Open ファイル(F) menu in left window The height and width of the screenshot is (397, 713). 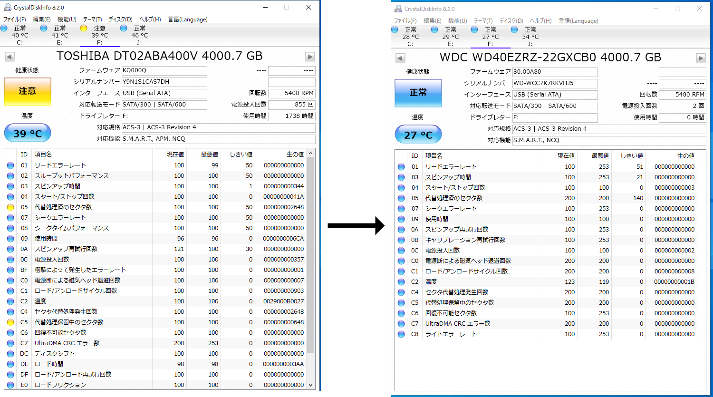pyautogui.click(x=15, y=19)
